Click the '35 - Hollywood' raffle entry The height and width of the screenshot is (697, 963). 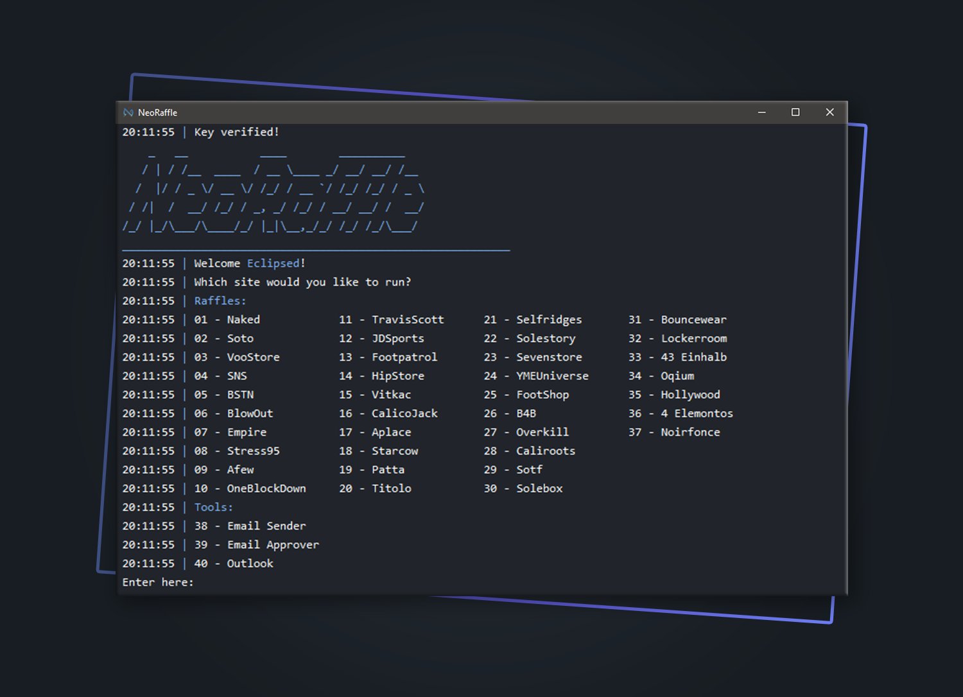(x=674, y=395)
